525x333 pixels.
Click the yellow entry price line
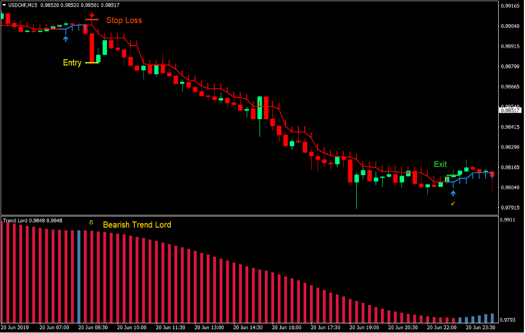click(x=92, y=63)
